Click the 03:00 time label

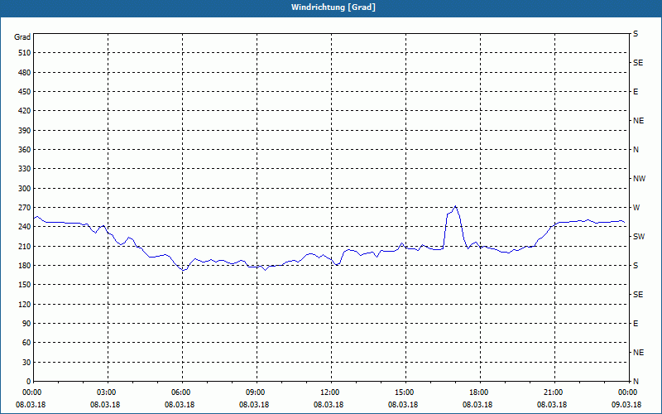click(x=108, y=392)
